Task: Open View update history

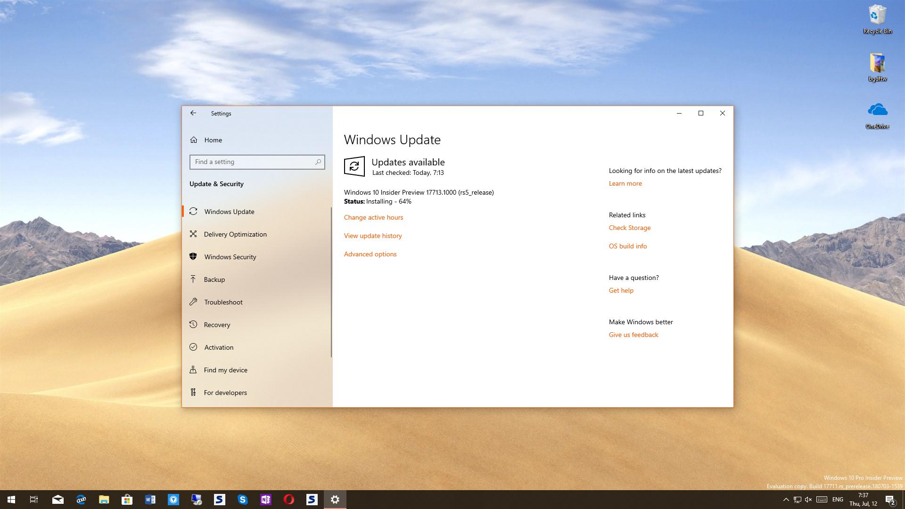Action: [373, 236]
